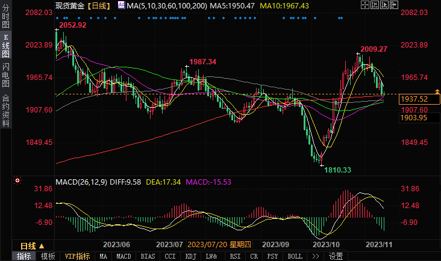Click the panel expand-right arrow icon
The width and height of the screenshot is (441, 261).
[x=394, y=5]
